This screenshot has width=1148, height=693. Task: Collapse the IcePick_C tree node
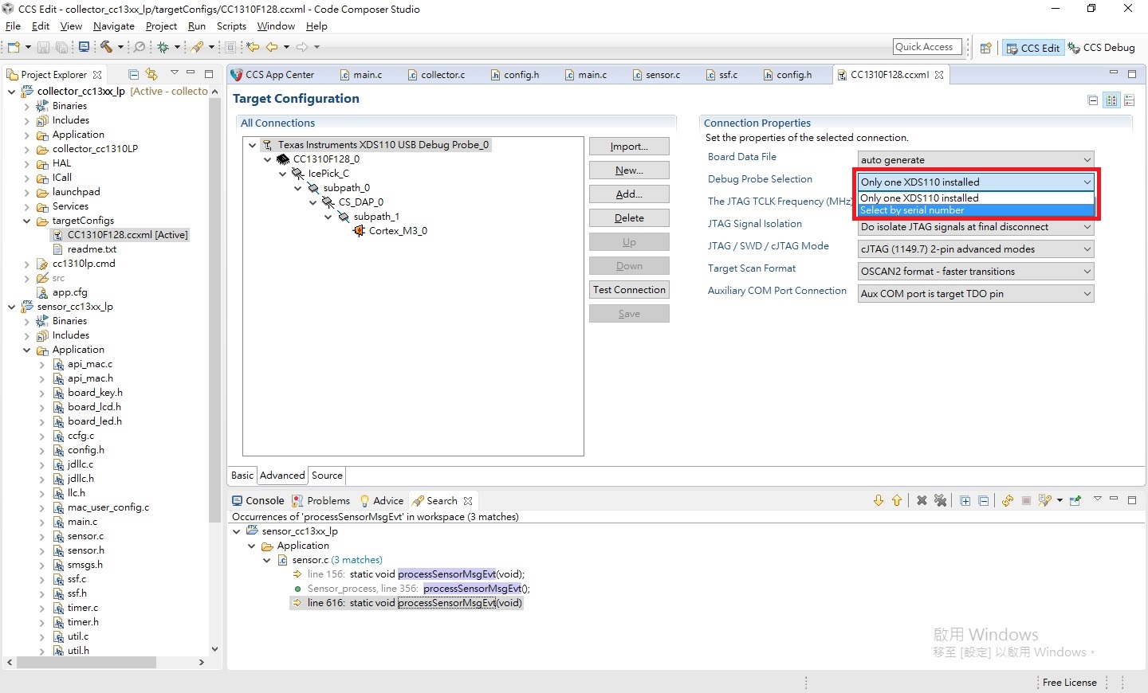click(x=282, y=174)
